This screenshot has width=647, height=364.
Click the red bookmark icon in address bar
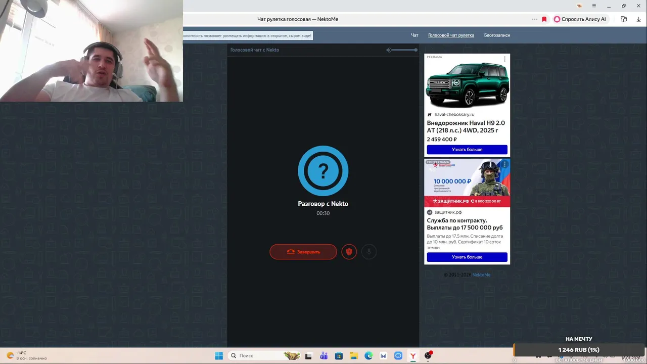click(x=544, y=19)
